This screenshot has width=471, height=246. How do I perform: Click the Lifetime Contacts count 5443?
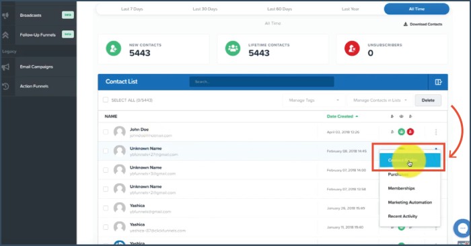(x=259, y=53)
